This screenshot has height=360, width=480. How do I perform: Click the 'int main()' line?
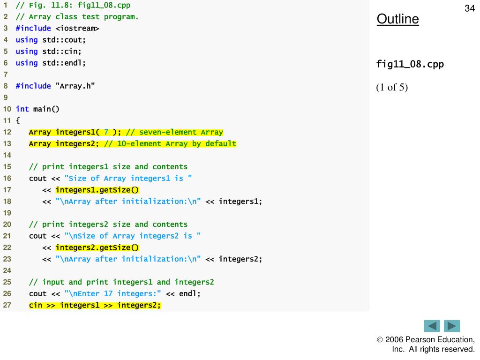pos(37,109)
